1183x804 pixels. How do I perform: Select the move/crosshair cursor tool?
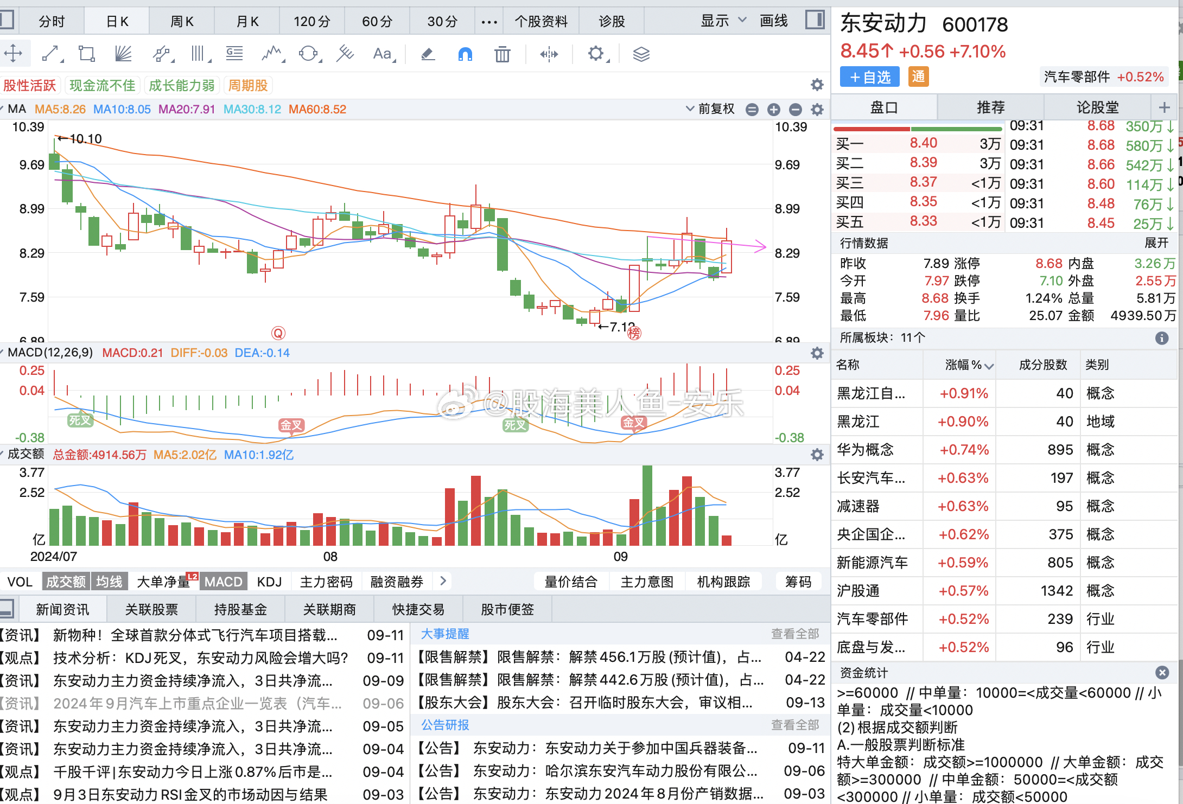(x=13, y=54)
